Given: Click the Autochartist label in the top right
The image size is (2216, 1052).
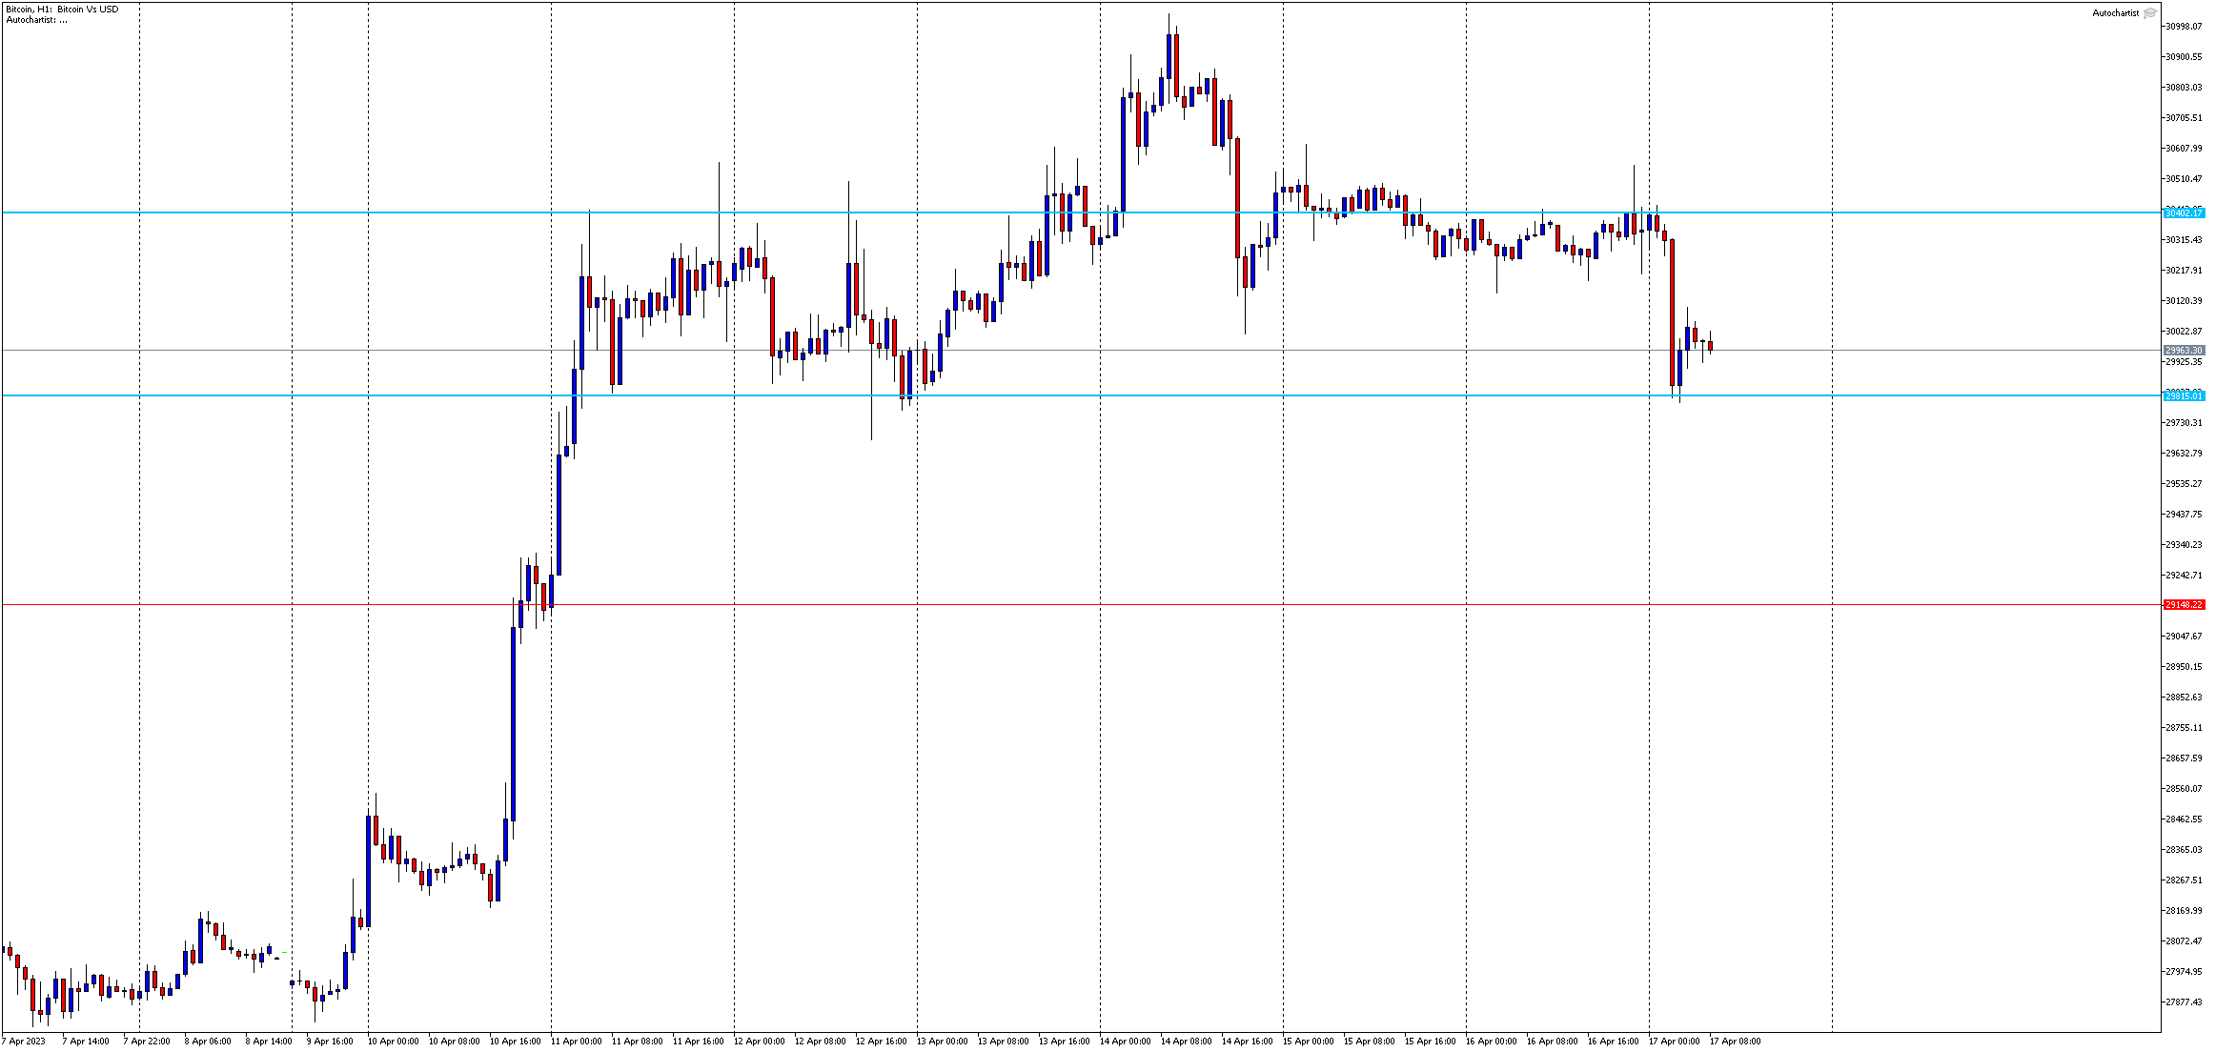Looking at the screenshot, I should (2115, 13).
